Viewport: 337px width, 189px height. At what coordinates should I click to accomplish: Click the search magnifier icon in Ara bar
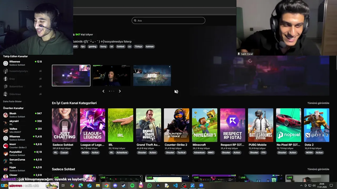(x=135, y=20)
